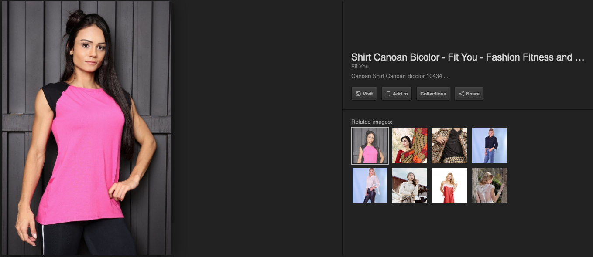Select the pink shirt related thumbnail
Image resolution: width=593 pixels, height=257 pixels.
pos(370,146)
